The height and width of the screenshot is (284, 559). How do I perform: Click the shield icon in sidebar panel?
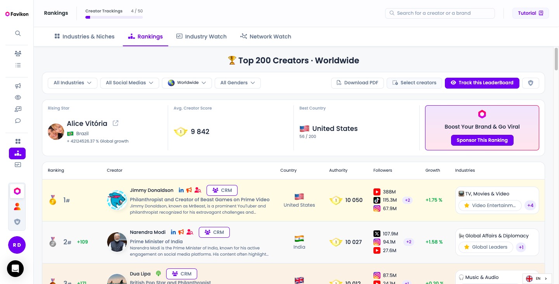[17, 222]
